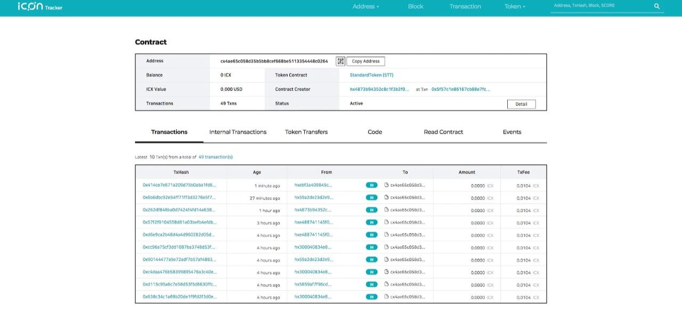The height and width of the screenshot is (333, 682).
Task: Click the ICON Tracker logo
Action: [40, 6]
